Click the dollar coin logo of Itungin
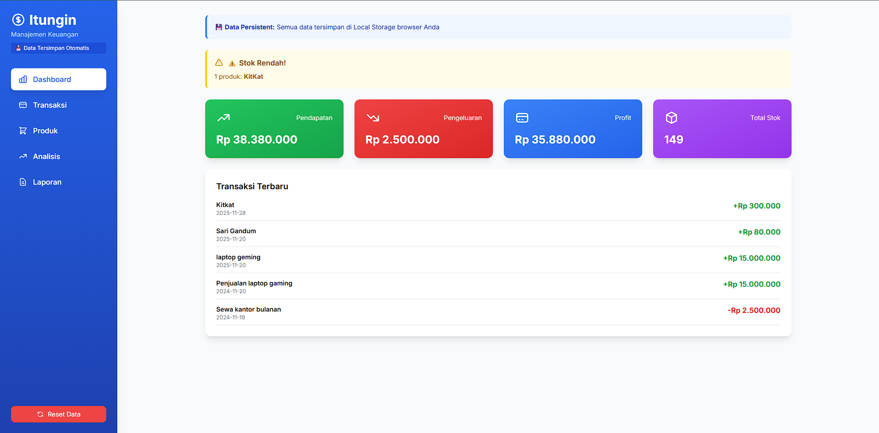The width and height of the screenshot is (879, 433). (x=18, y=20)
